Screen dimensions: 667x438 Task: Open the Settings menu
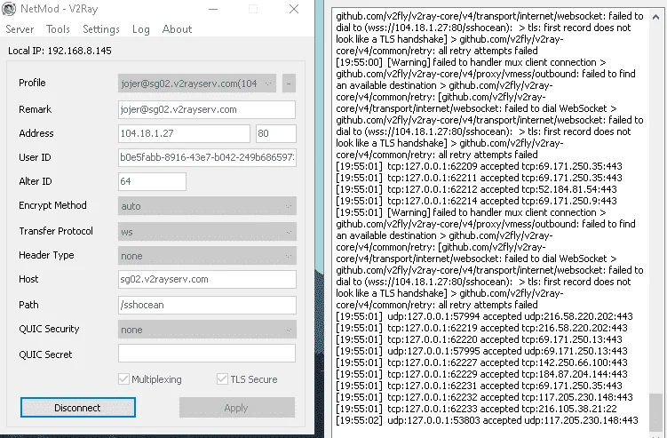(x=101, y=29)
